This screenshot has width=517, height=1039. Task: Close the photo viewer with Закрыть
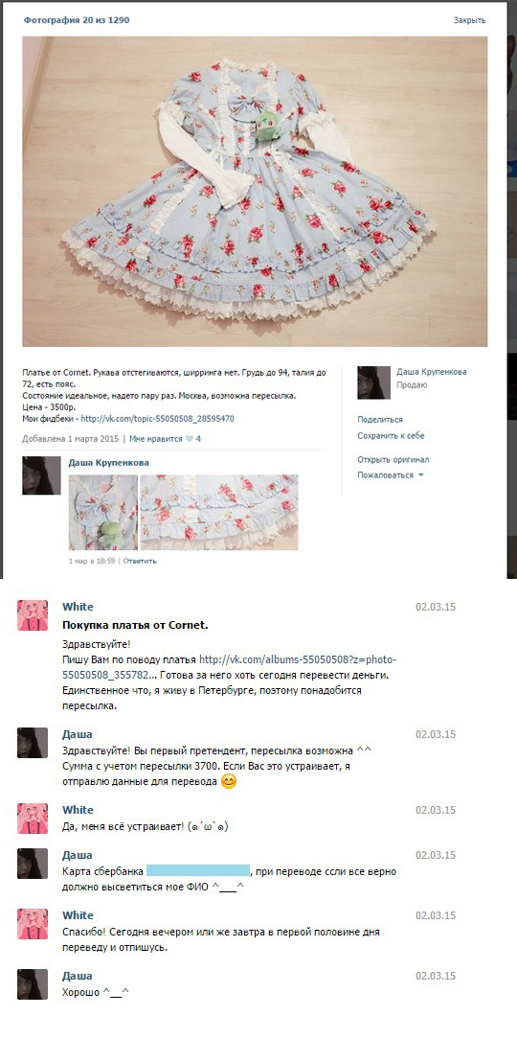469,20
